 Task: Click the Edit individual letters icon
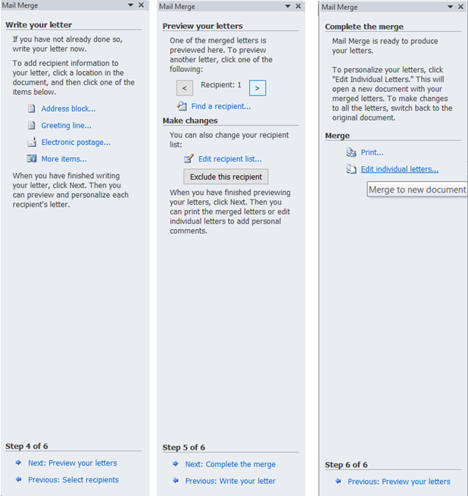pos(351,169)
